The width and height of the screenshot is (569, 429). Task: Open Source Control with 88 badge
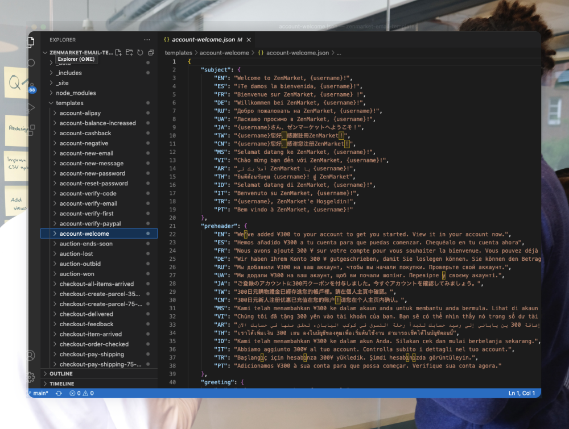point(32,87)
